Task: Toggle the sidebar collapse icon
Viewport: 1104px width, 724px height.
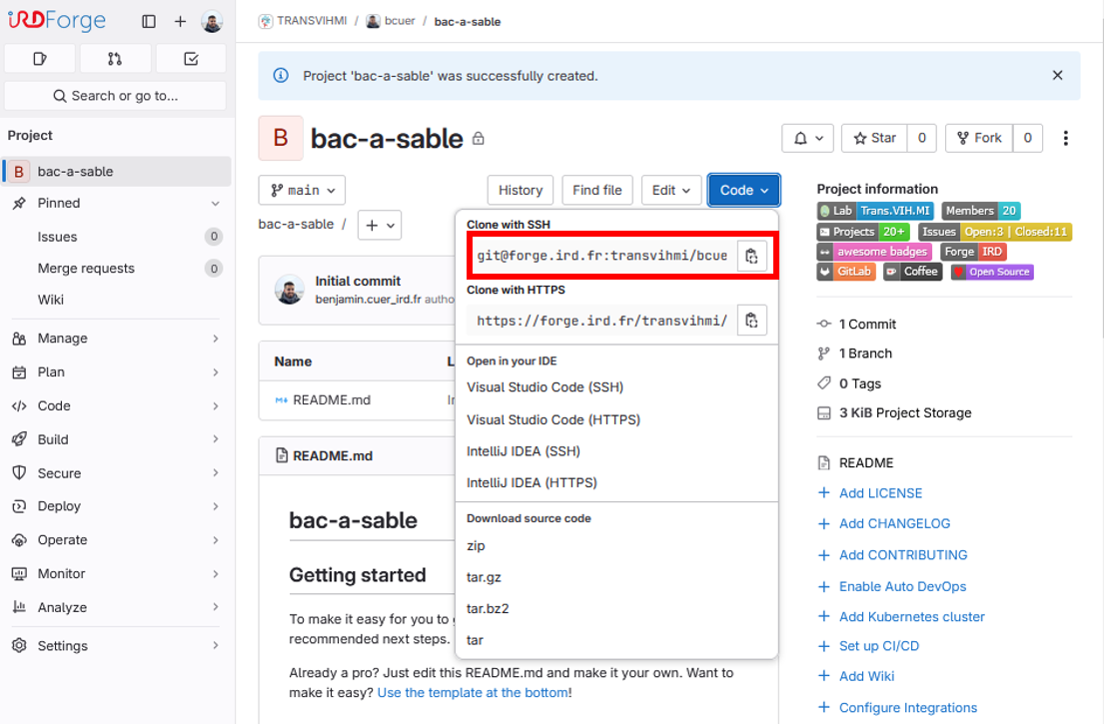Action: tap(149, 21)
